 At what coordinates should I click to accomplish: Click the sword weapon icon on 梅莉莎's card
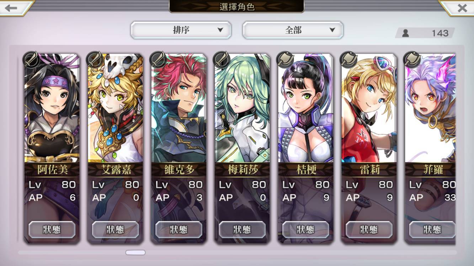pyautogui.click(x=222, y=60)
